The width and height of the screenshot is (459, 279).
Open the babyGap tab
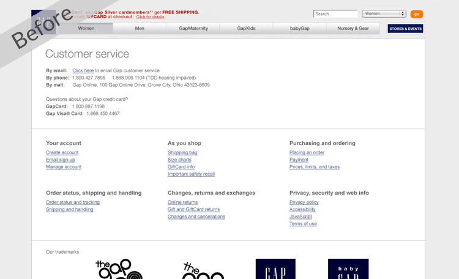pos(300,28)
